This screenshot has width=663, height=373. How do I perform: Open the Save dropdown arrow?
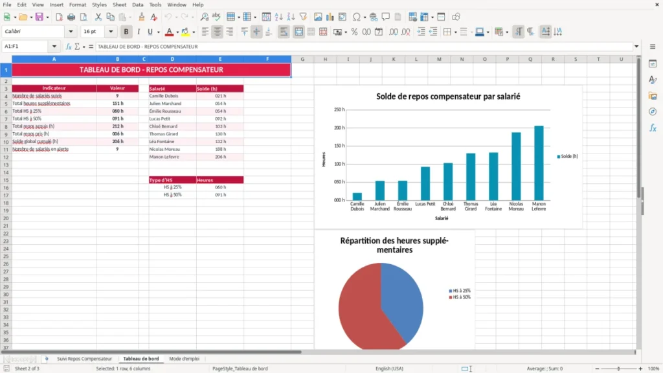47,17
